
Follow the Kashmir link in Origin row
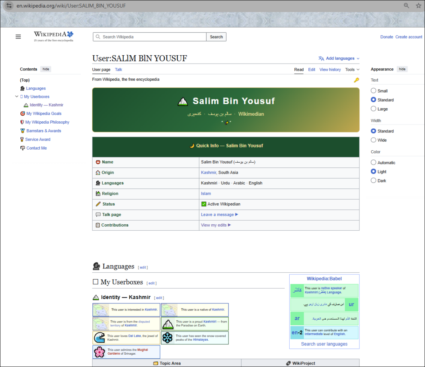pos(209,173)
